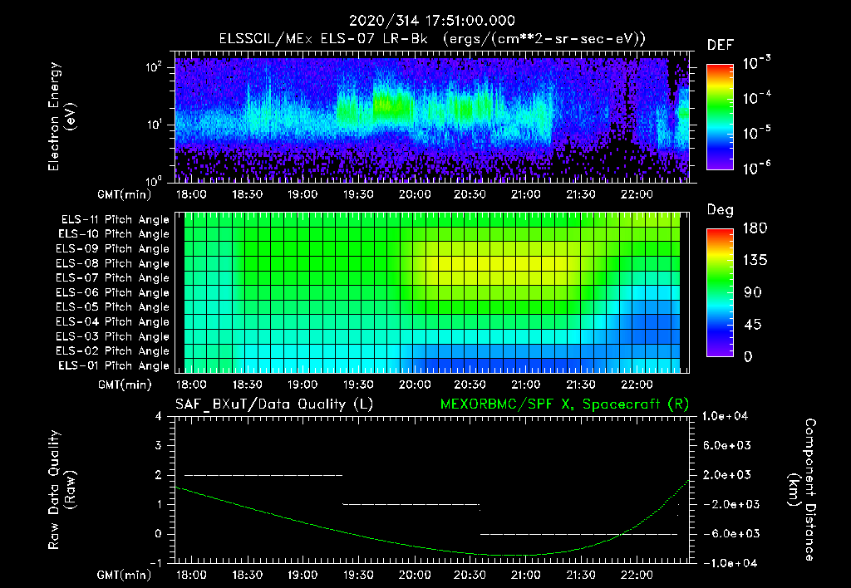851x588 pixels.
Task: Select the ELS-04 Pitch Angle row label
Action: 113,321
